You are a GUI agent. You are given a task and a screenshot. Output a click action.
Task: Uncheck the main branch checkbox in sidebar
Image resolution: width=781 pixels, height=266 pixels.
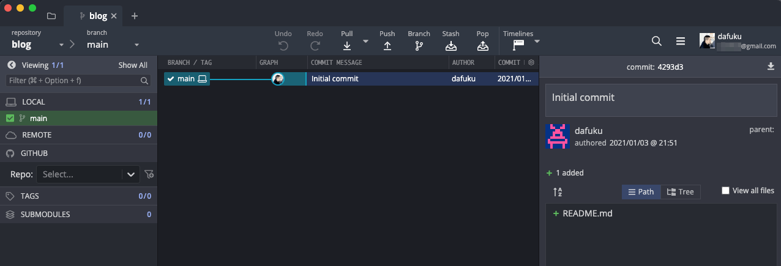[x=10, y=119]
